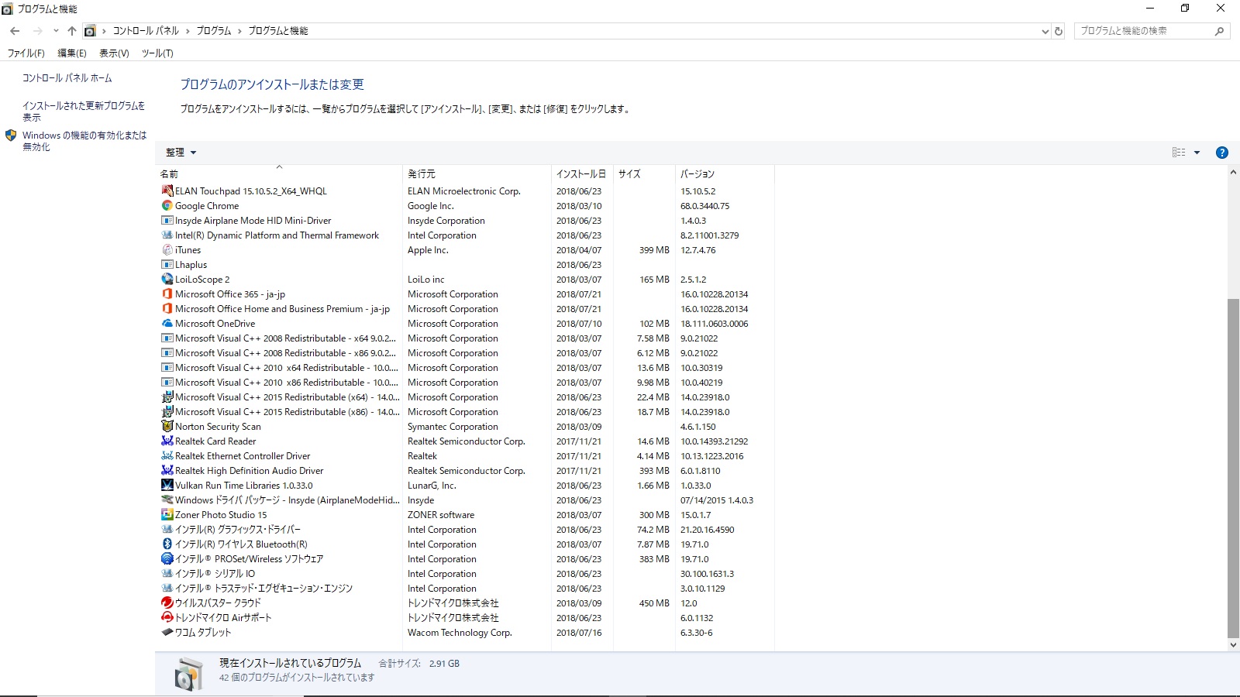The height and width of the screenshot is (697, 1240).
Task: Open the recent locations dropdown arrow
Action: [x=56, y=31]
